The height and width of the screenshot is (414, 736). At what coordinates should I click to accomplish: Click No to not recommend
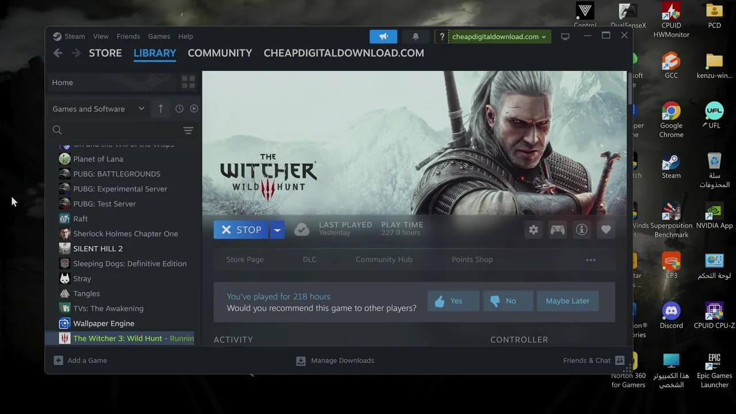click(508, 301)
